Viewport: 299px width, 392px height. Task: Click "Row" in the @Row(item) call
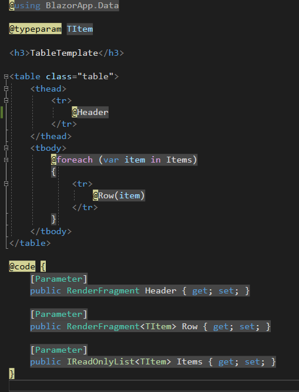coord(106,195)
